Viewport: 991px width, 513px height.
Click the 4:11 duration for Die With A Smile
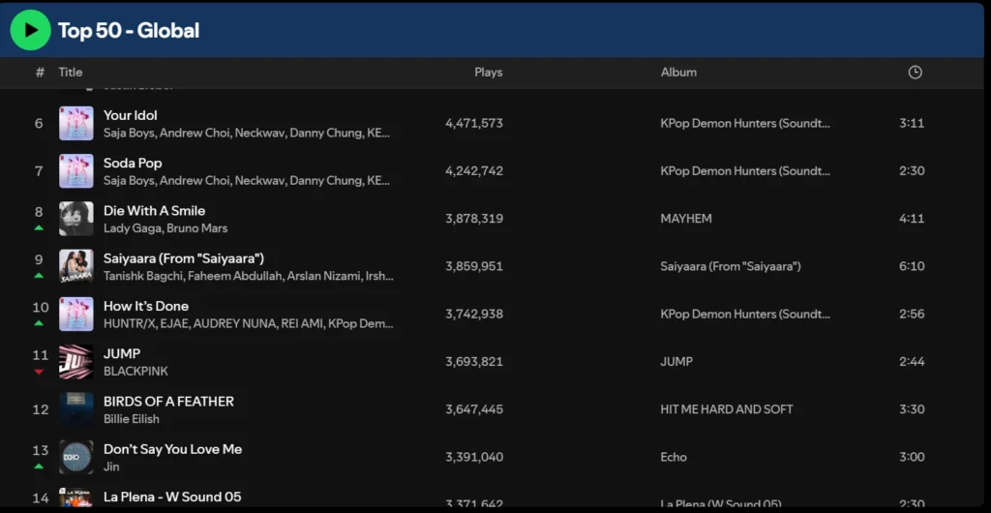click(x=912, y=219)
